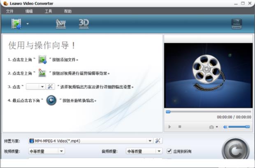Expand the MP4-MPEG-4 Video preset dropdown
The width and height of the screenshot is (255, 168).
150,141
